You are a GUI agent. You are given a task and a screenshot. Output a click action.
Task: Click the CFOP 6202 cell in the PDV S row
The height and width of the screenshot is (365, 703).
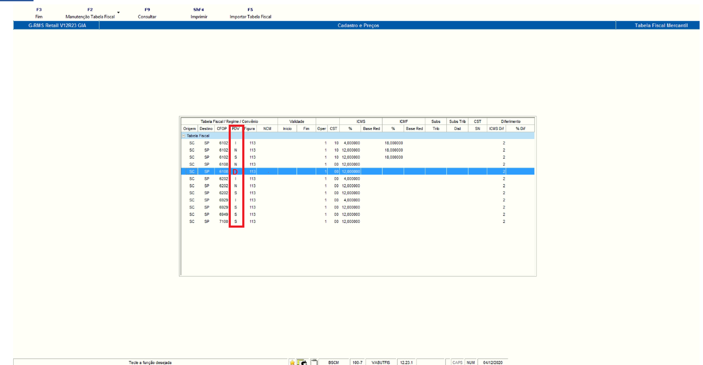224,193
